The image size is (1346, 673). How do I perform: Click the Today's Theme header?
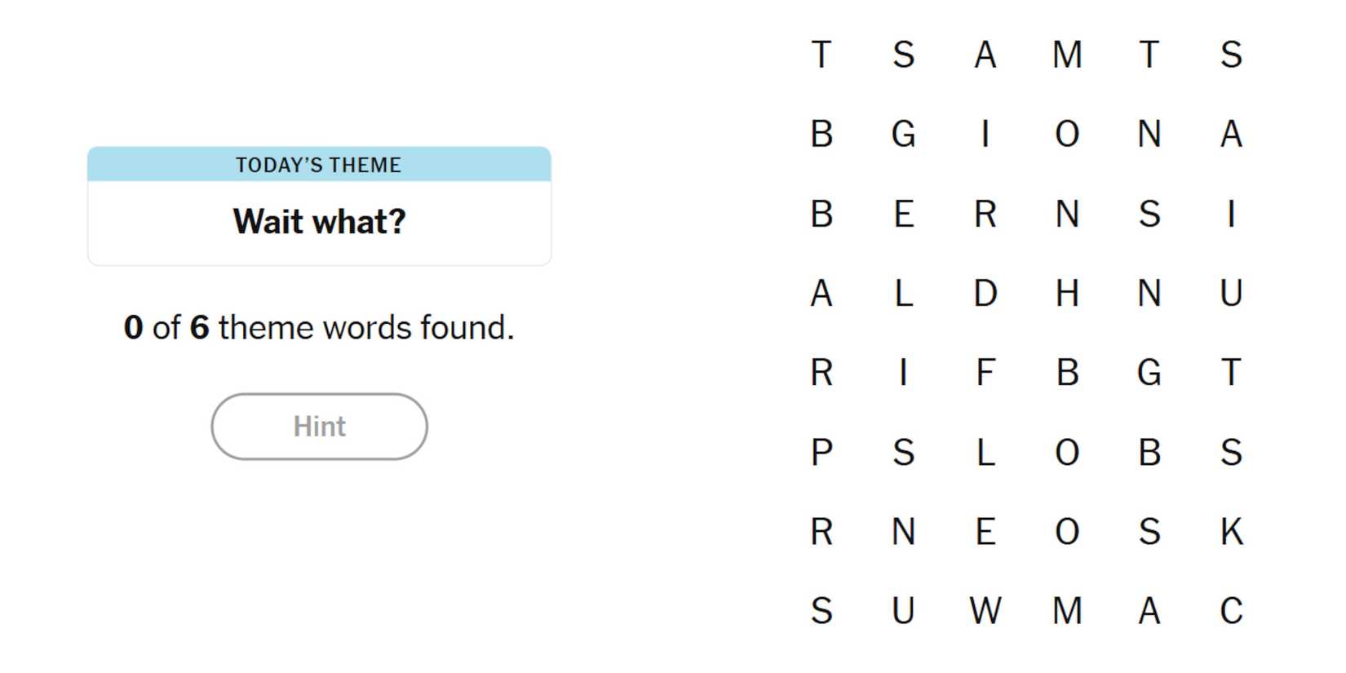319,165
